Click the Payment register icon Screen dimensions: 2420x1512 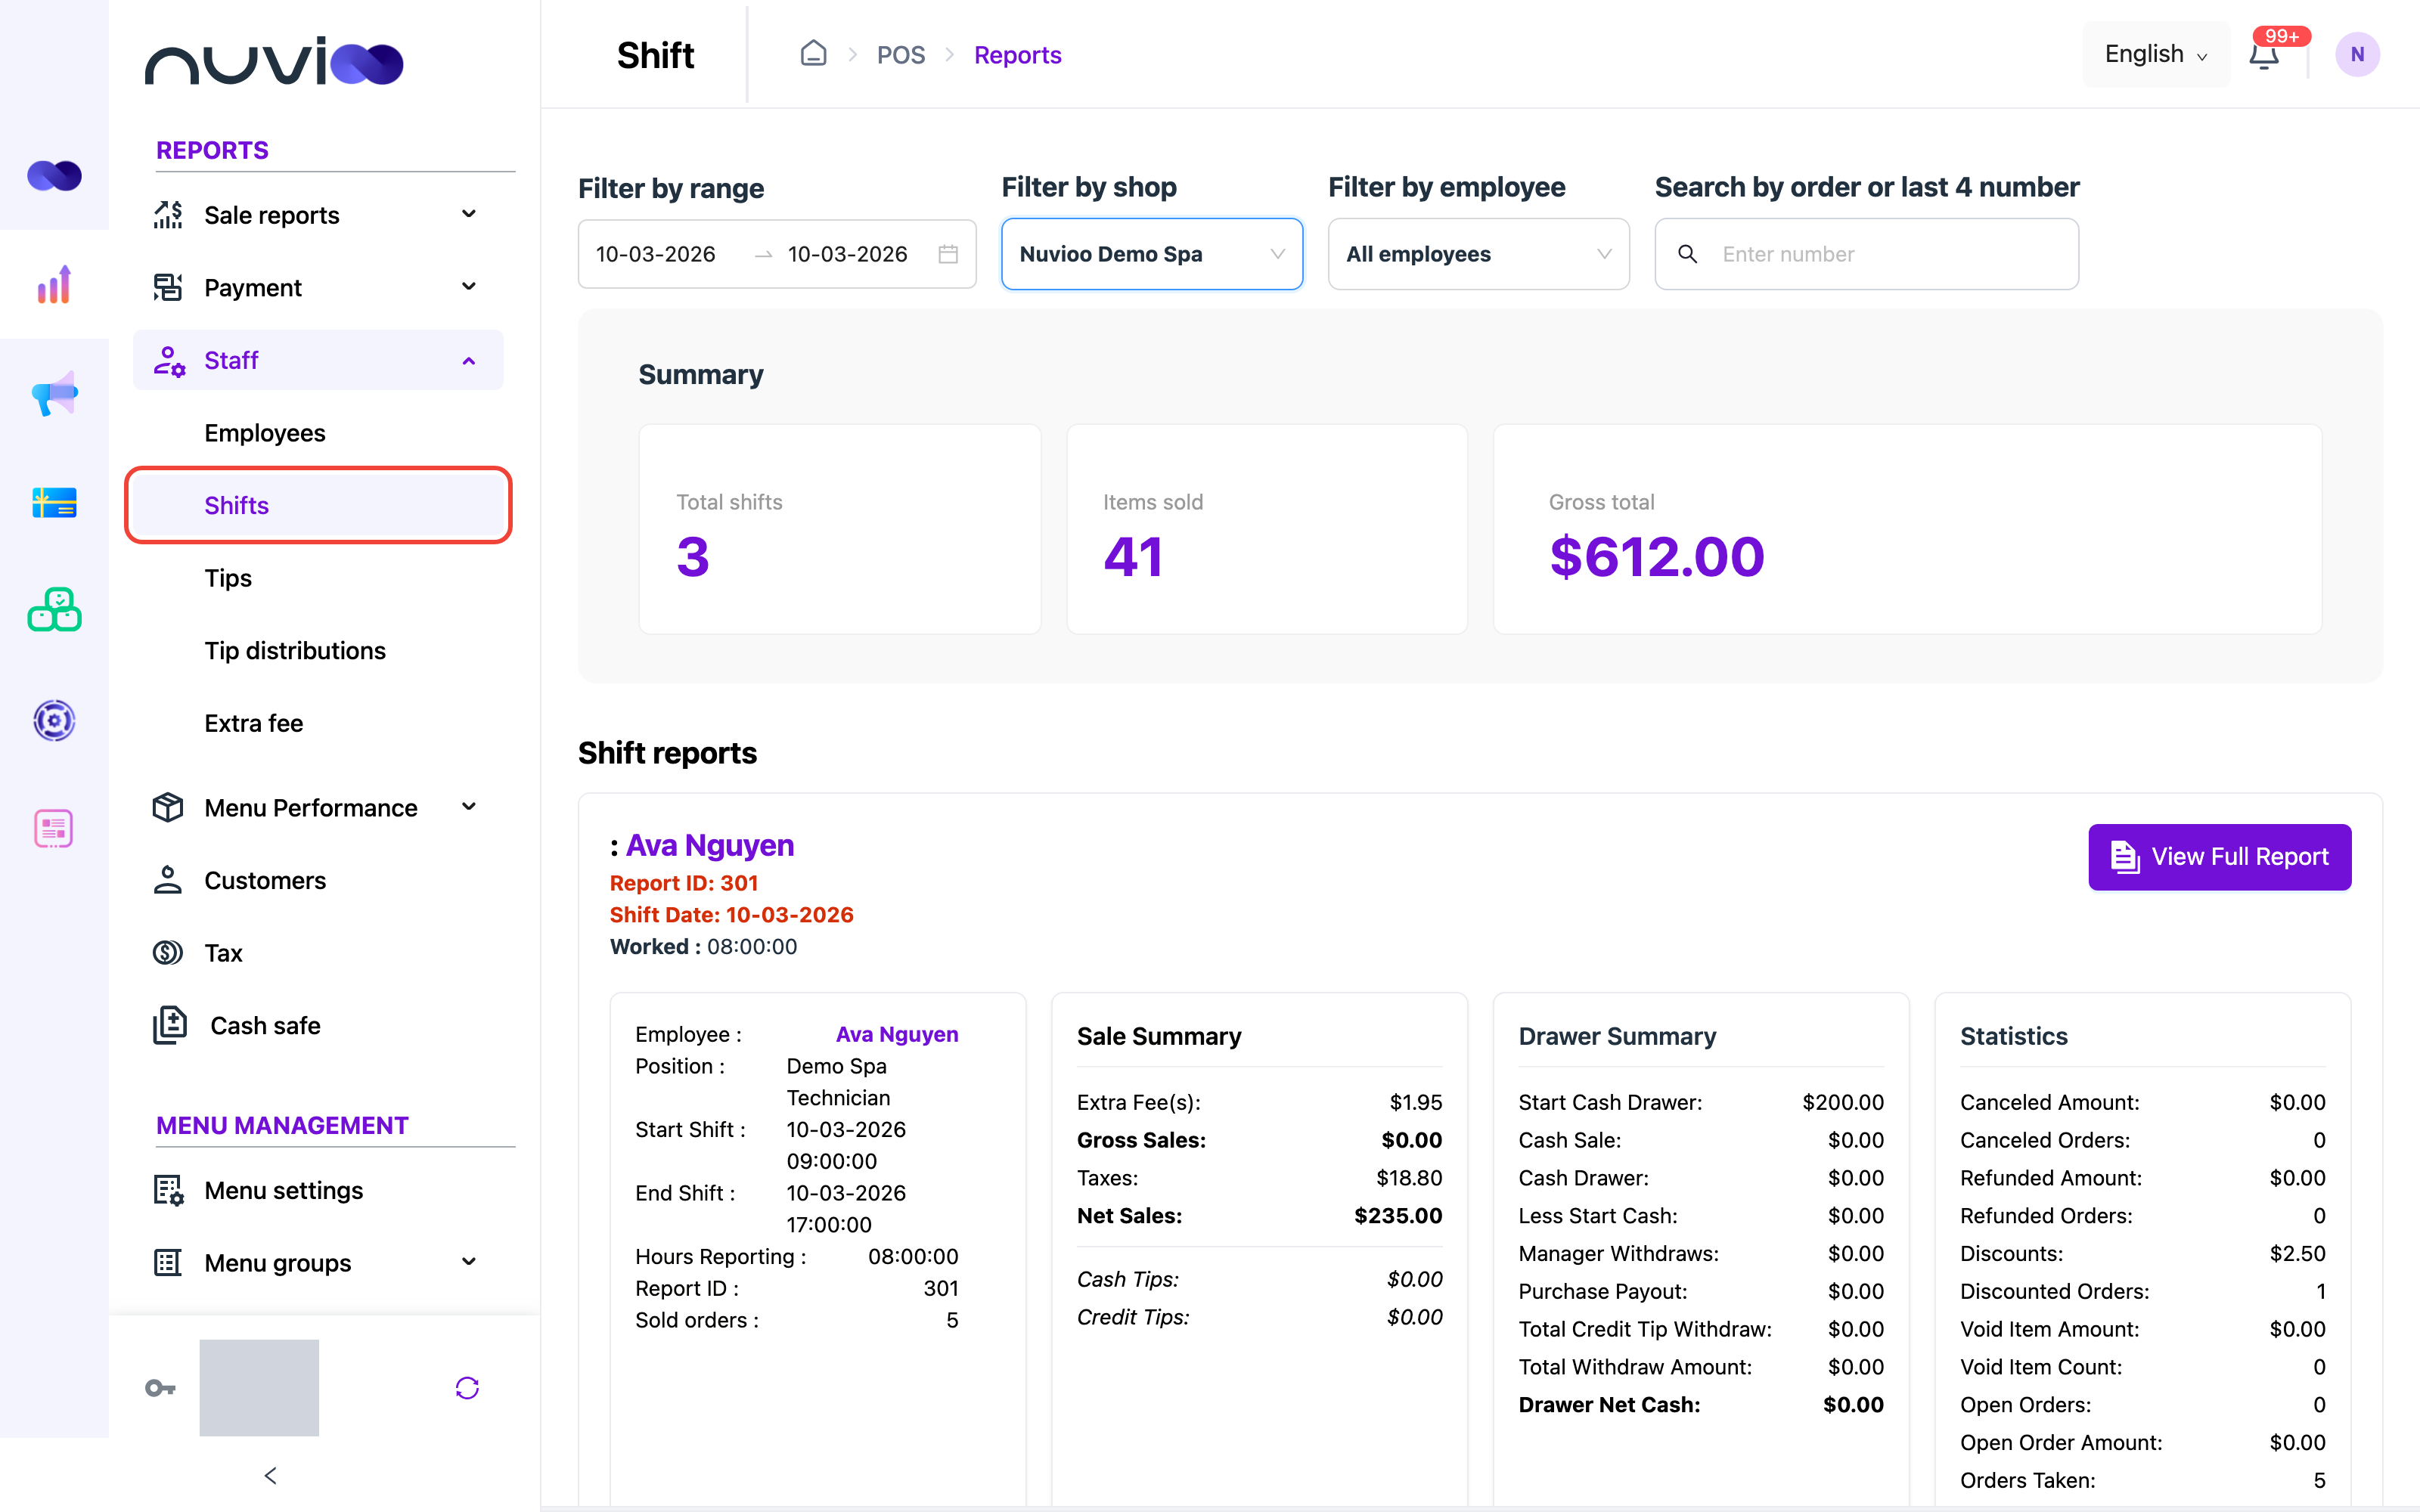coord(168,287)
